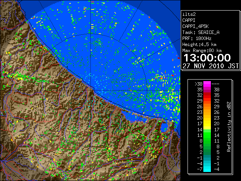Viewport: 241px width, 181px height.
Task: Click the magenta '>38' color band
Action: coord(207,84)
